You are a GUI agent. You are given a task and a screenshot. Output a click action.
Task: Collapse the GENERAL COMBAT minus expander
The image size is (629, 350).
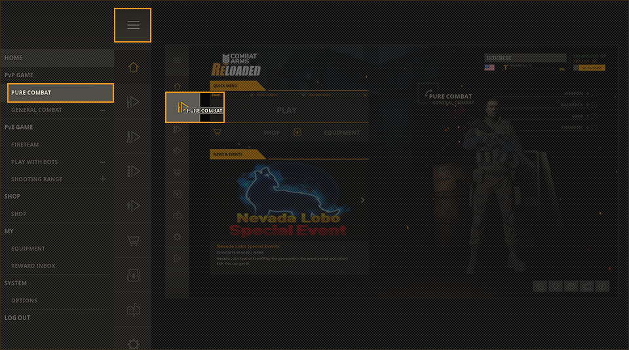(103, 110)
